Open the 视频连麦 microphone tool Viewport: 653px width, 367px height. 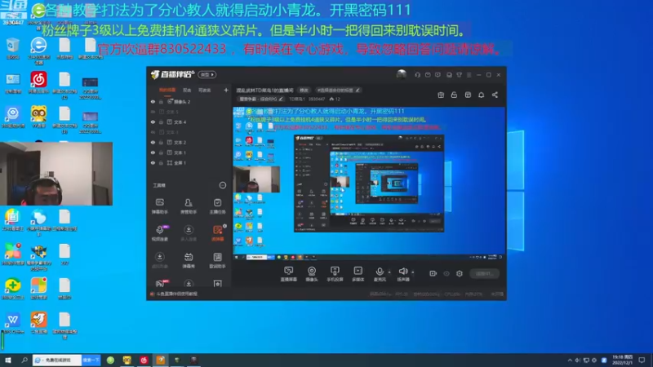160,233
